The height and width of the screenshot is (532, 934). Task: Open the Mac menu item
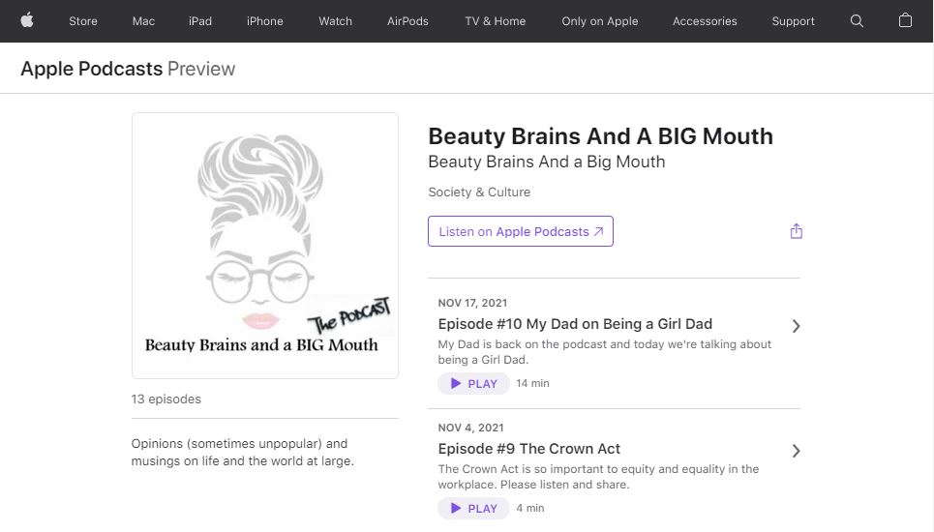[x=143, y=21]
